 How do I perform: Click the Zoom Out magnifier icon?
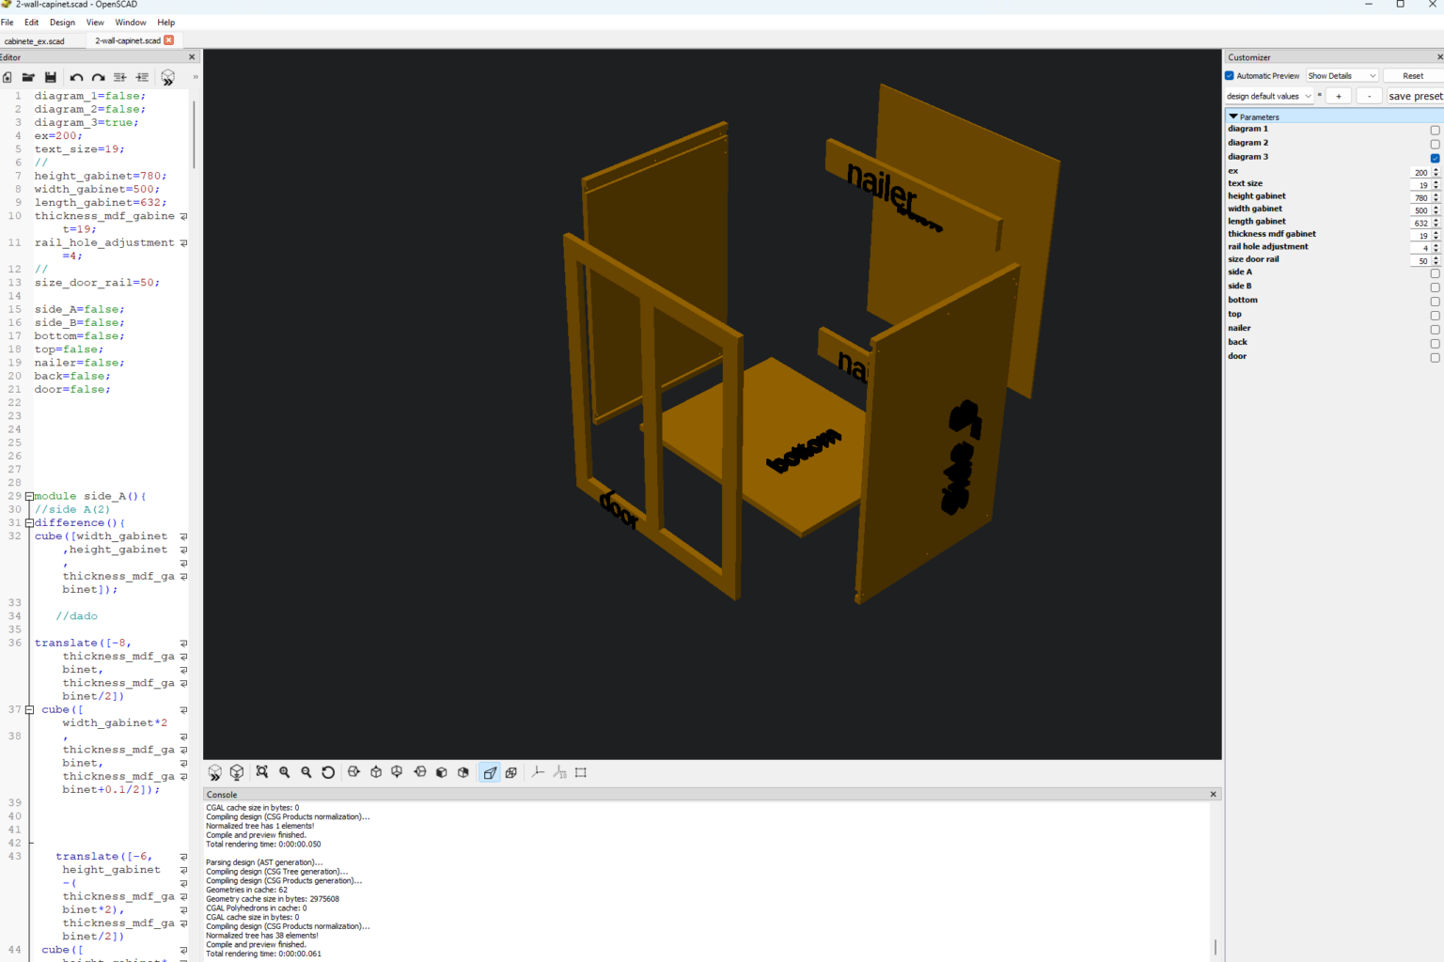click(x=306, y=772)
